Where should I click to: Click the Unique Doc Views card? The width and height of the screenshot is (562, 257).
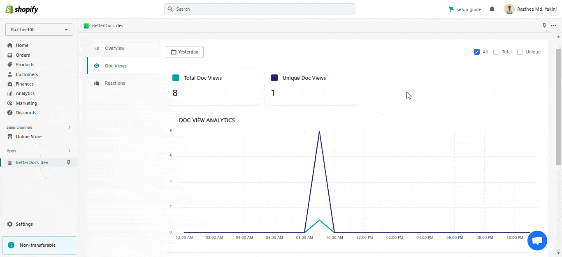(311, 86)
